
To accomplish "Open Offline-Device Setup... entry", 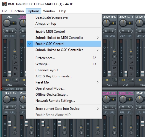I will click(64, 95).
